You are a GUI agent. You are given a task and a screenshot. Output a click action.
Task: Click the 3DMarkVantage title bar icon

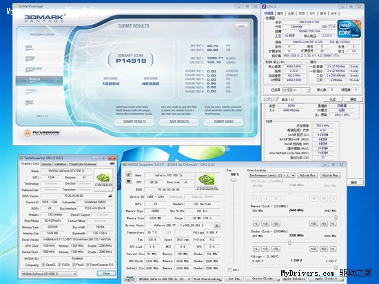17,6
